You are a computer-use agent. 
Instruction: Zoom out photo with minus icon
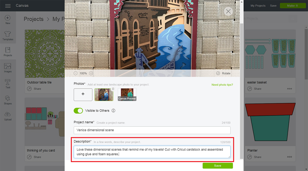click(x=75, y=73)
